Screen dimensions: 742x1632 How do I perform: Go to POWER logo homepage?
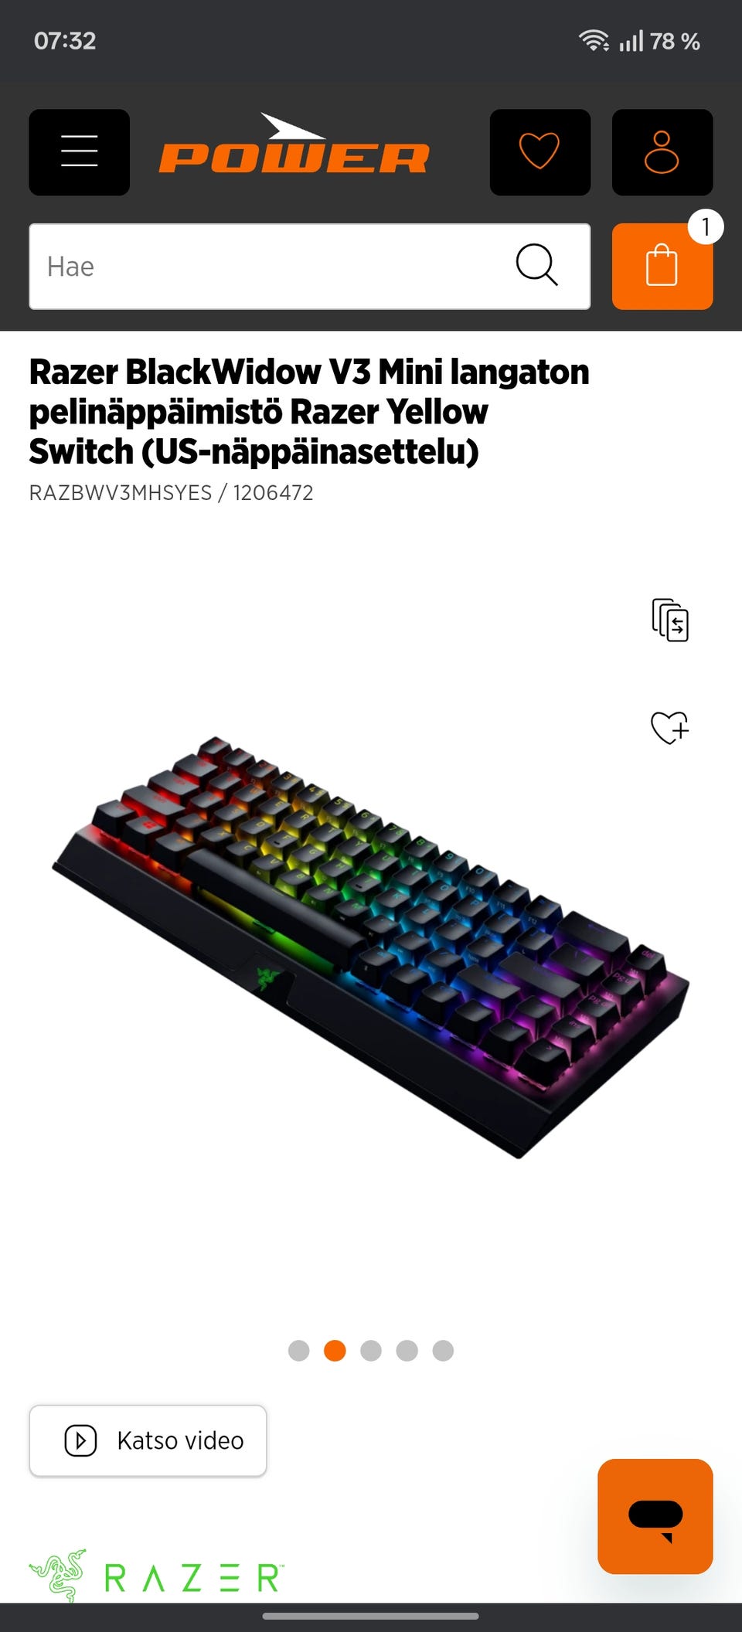(294, 144)
